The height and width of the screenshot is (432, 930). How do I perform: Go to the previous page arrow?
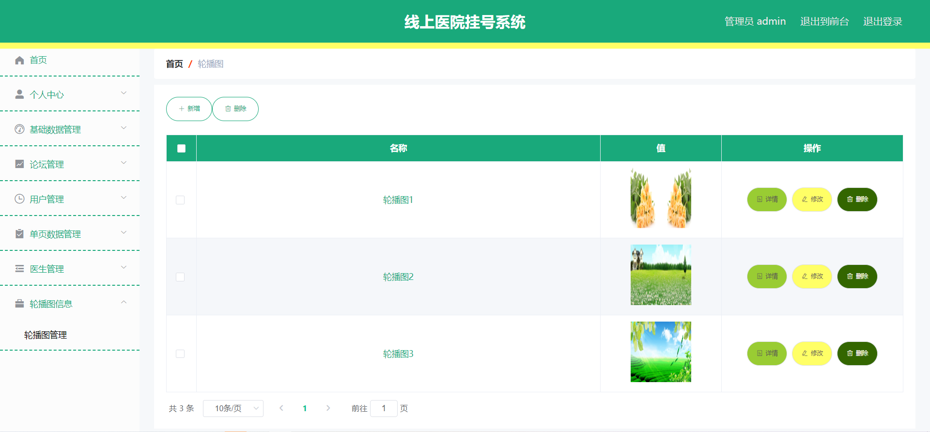[281, 408]
